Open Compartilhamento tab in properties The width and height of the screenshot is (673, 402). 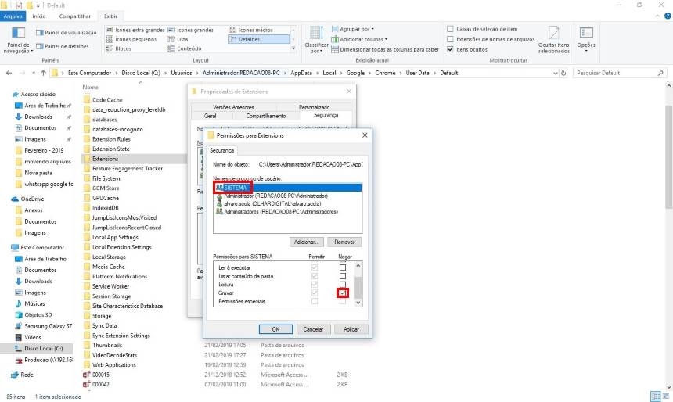coord(266,116)
